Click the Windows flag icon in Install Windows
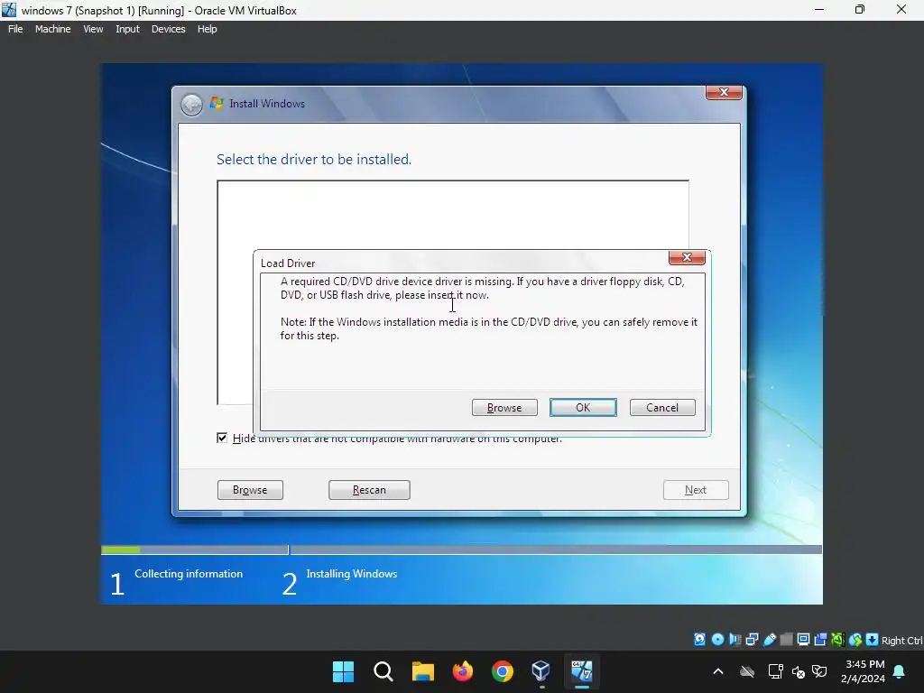 point(217,103)
